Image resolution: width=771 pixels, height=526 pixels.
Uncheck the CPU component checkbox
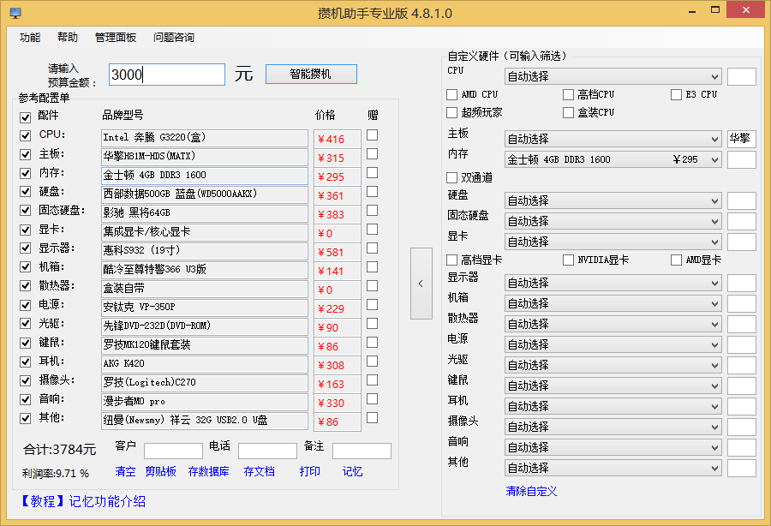(26, 135)
